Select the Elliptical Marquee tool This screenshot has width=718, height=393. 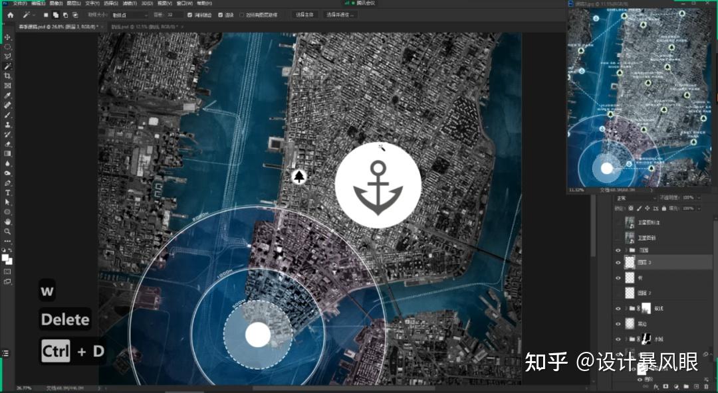[x=7, y=47]
